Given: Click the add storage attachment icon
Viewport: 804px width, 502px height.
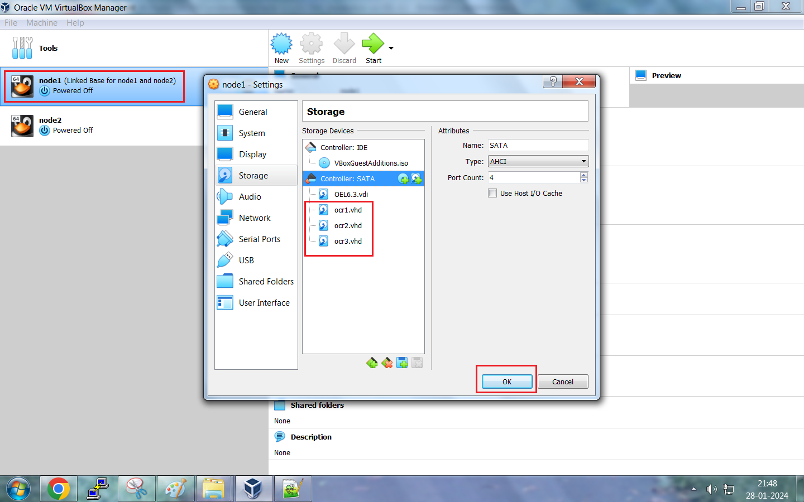Looking at the screenshot, I should coord(402,363).
